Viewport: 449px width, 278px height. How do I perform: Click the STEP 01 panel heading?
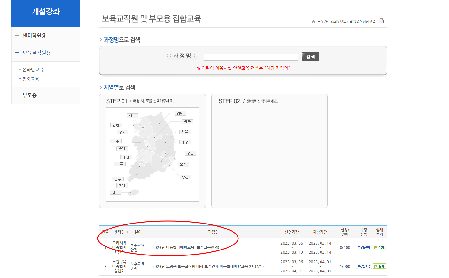tap(140, 101)
